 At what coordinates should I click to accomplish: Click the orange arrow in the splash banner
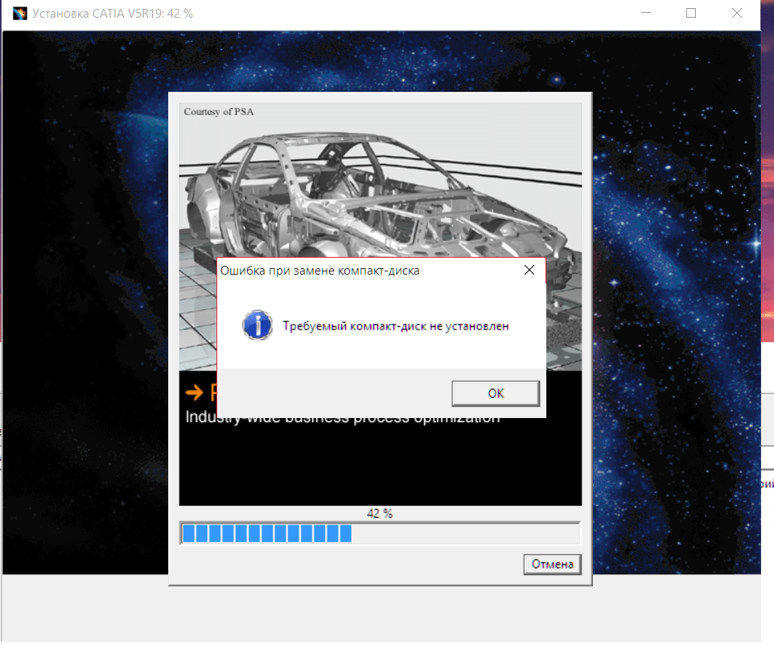pos(195,392)
